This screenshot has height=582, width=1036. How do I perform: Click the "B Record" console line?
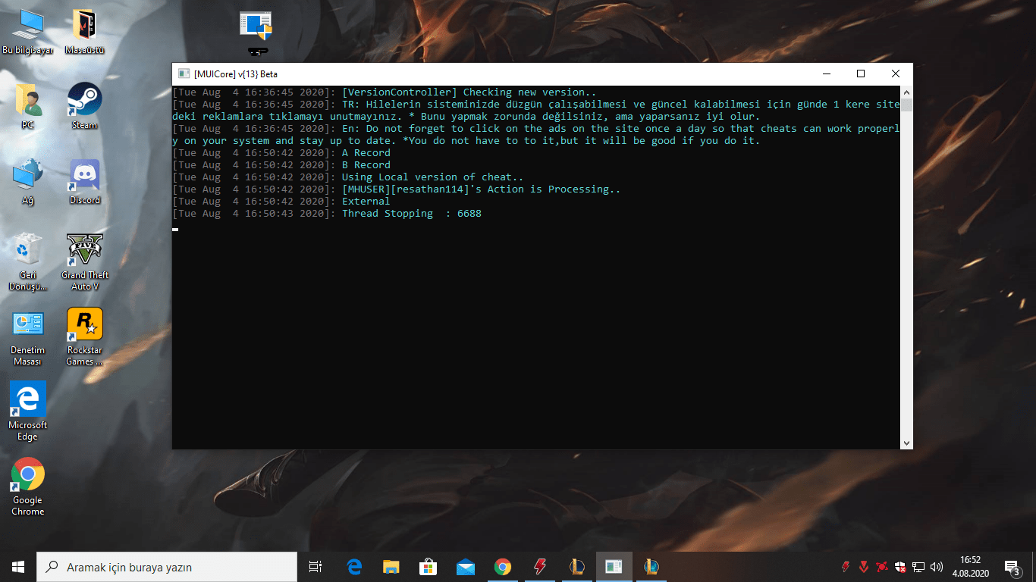(366, 165)
